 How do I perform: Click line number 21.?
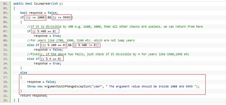coord(6,96)
